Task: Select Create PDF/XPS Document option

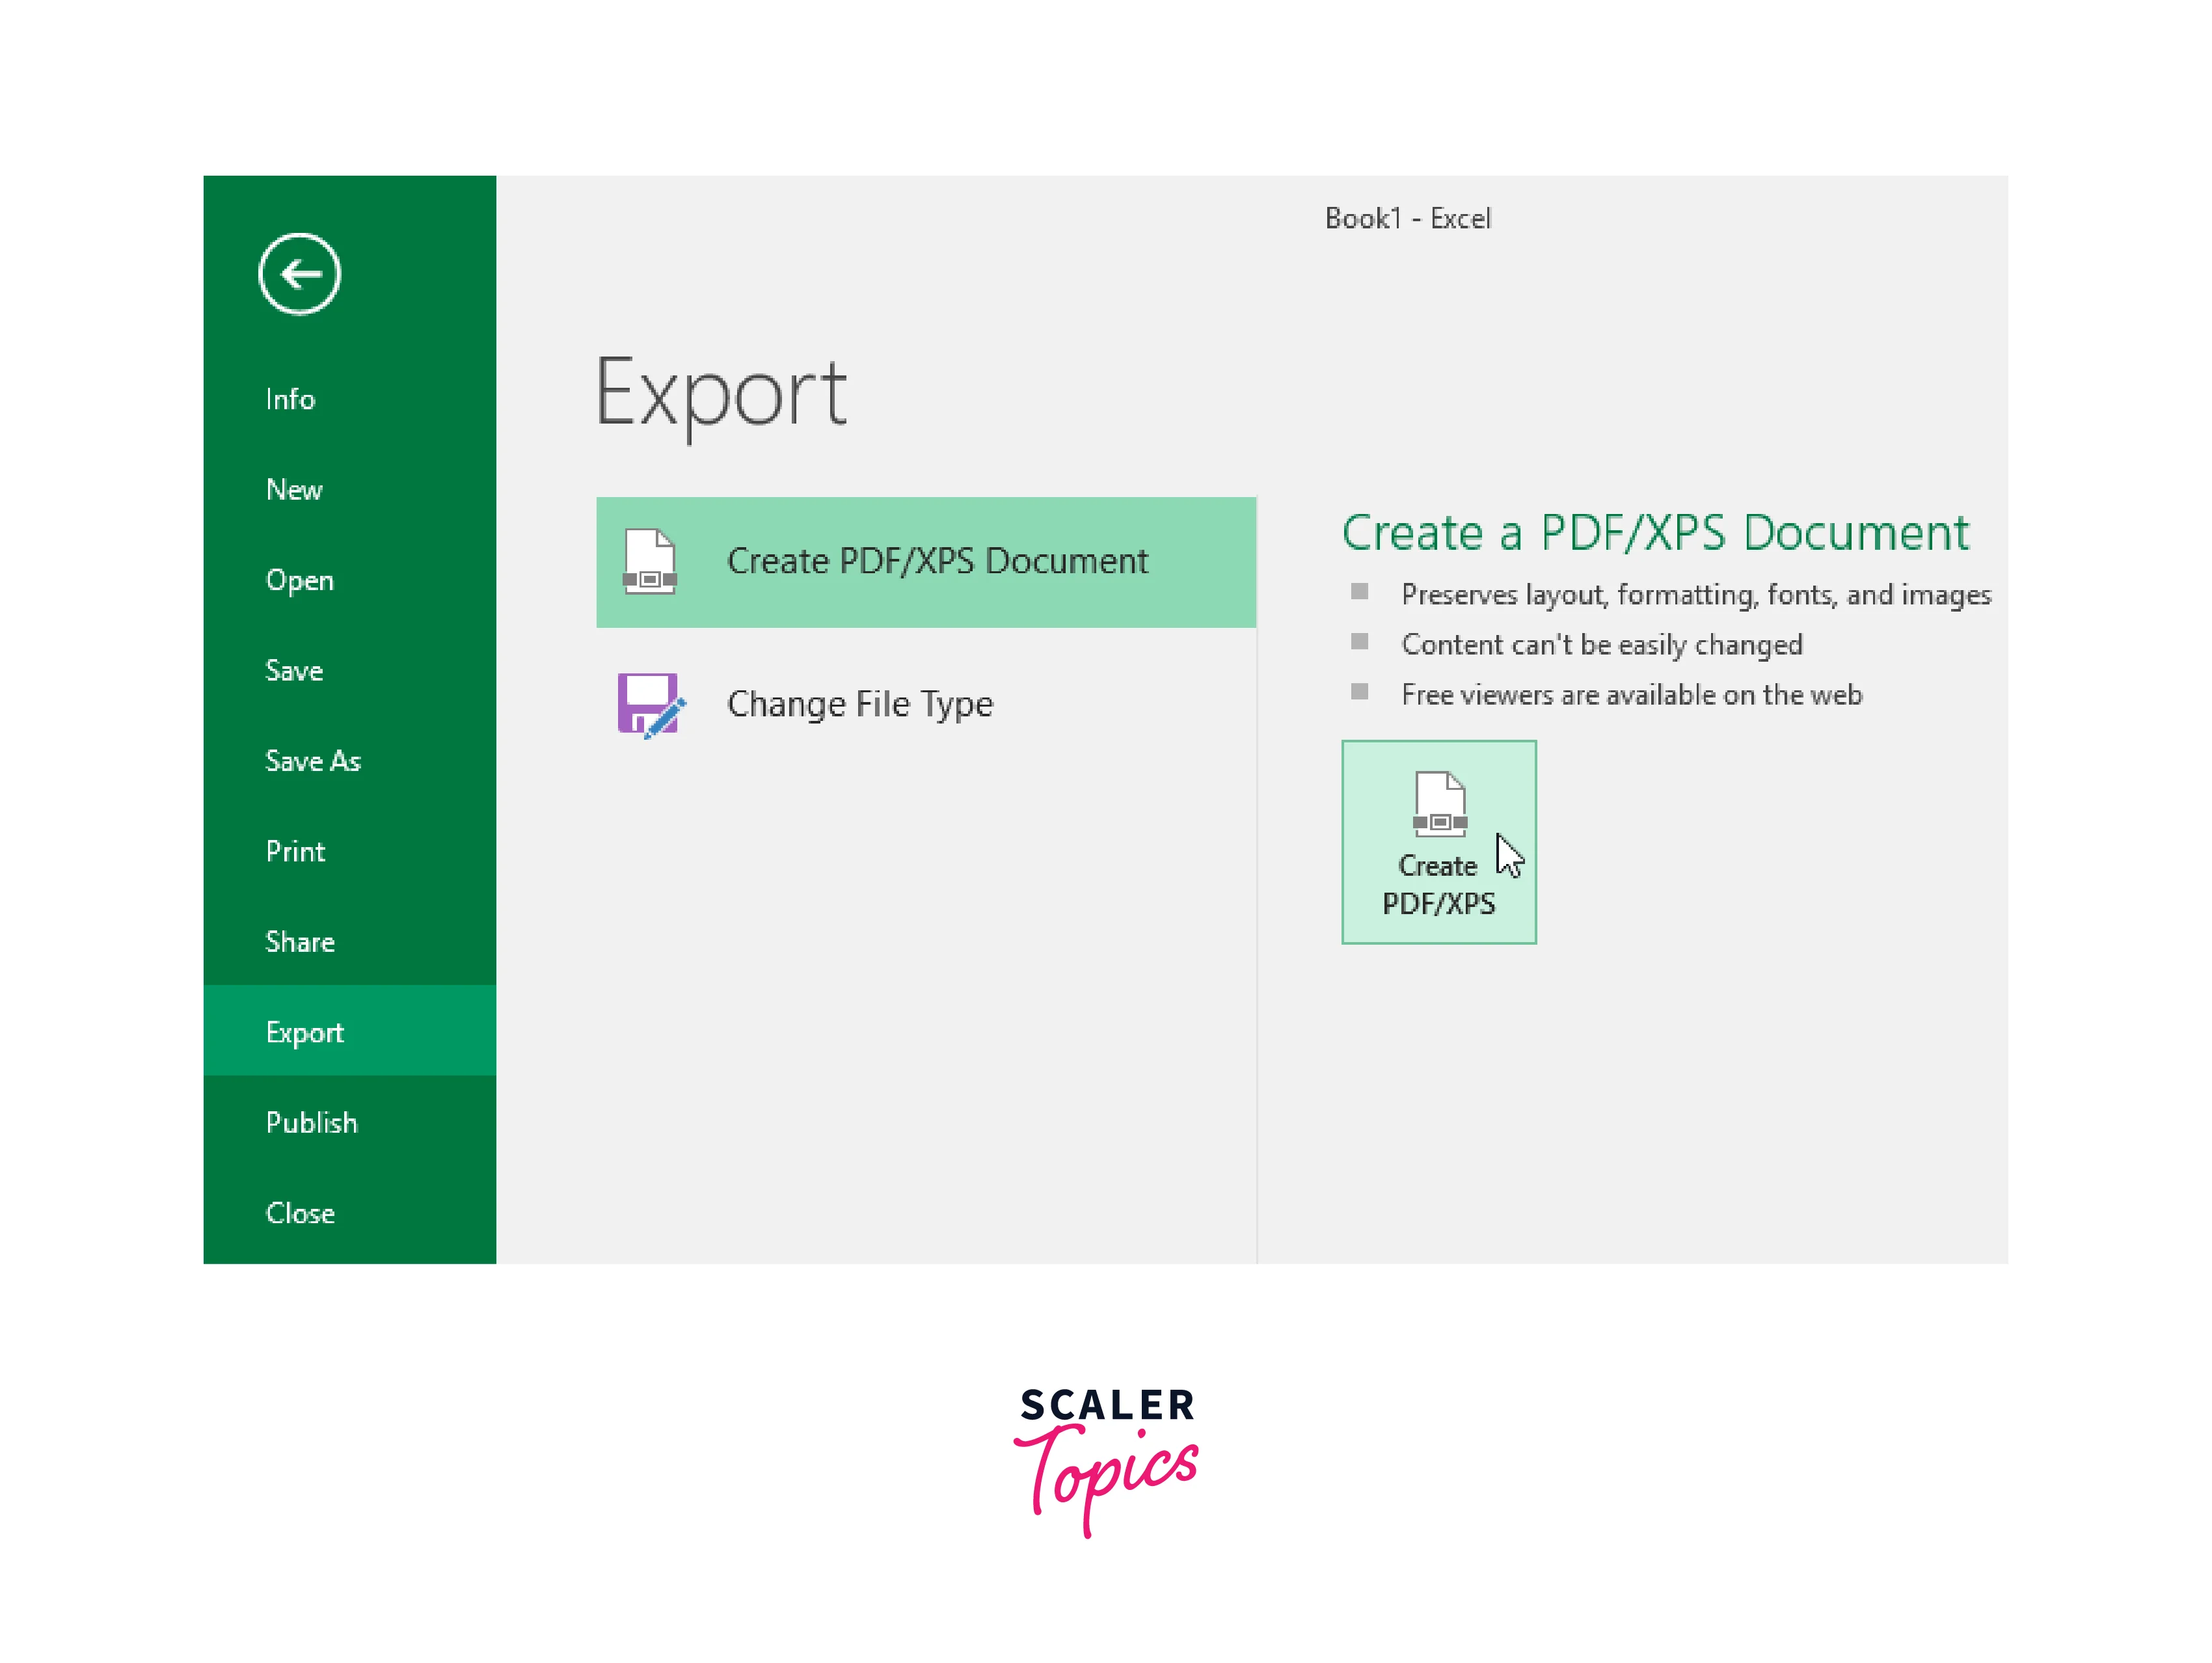Action: 925,562
